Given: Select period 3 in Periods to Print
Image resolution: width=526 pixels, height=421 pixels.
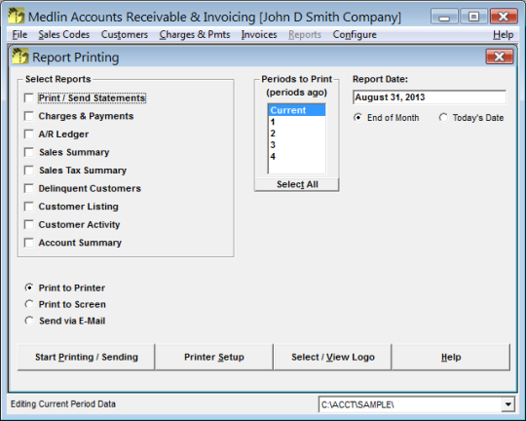Looking at the screenshot, I should click(297, 144).
